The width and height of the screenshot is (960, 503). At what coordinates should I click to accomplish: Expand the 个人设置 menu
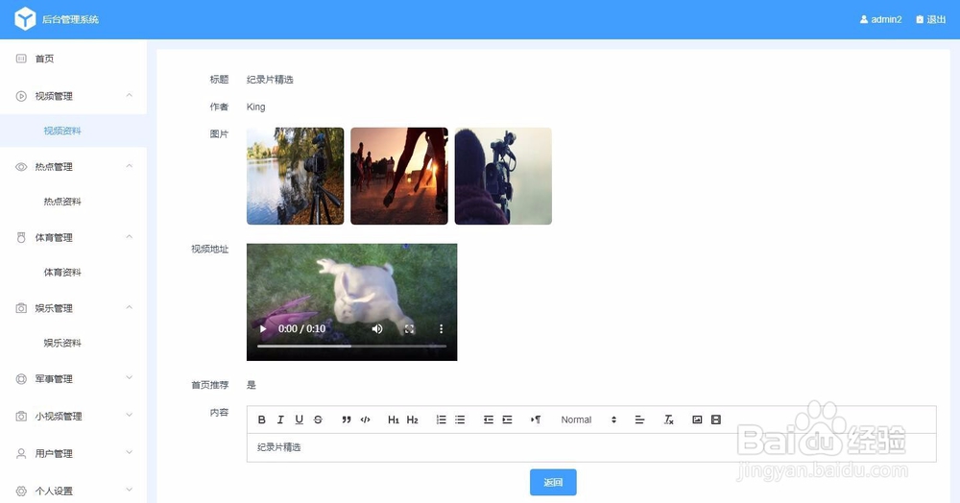click(x=73, y=491)
